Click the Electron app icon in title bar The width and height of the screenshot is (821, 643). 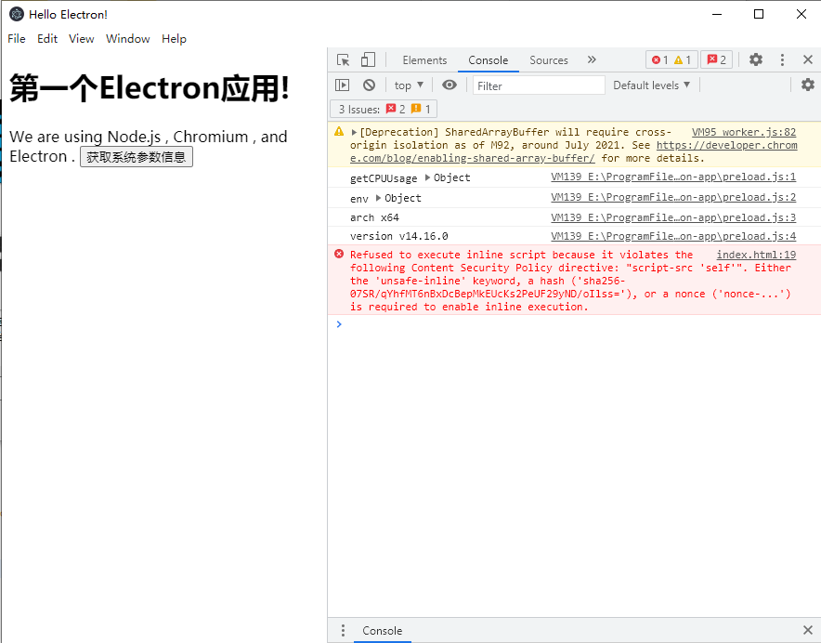[17, 14]
